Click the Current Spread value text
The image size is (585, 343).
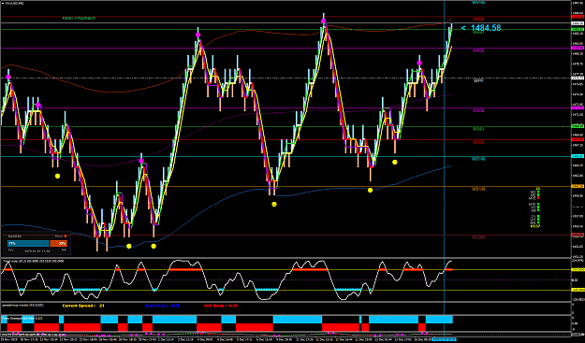83,306
